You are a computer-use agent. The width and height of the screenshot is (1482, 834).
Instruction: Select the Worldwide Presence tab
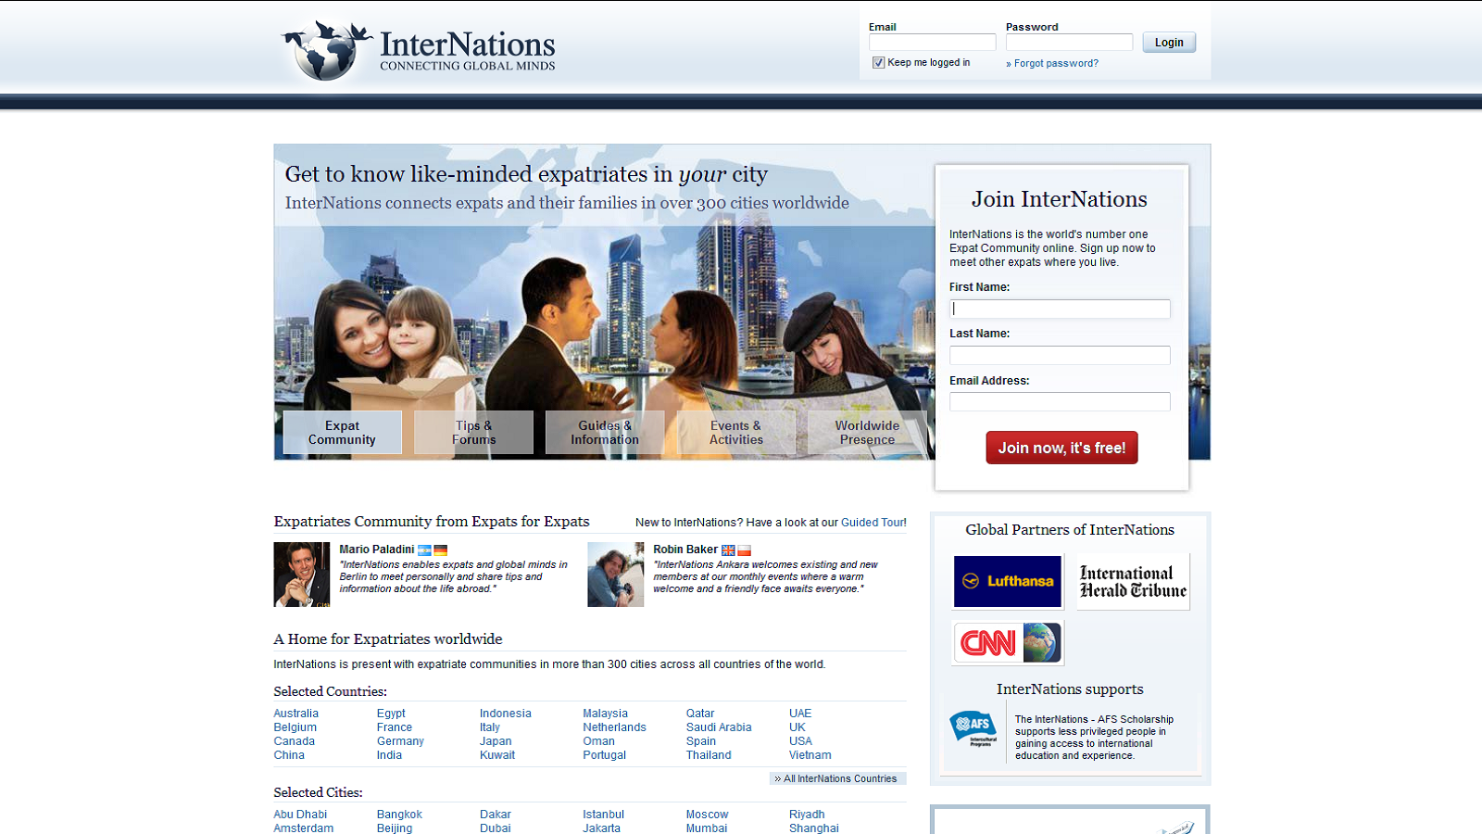pos(867,433)
